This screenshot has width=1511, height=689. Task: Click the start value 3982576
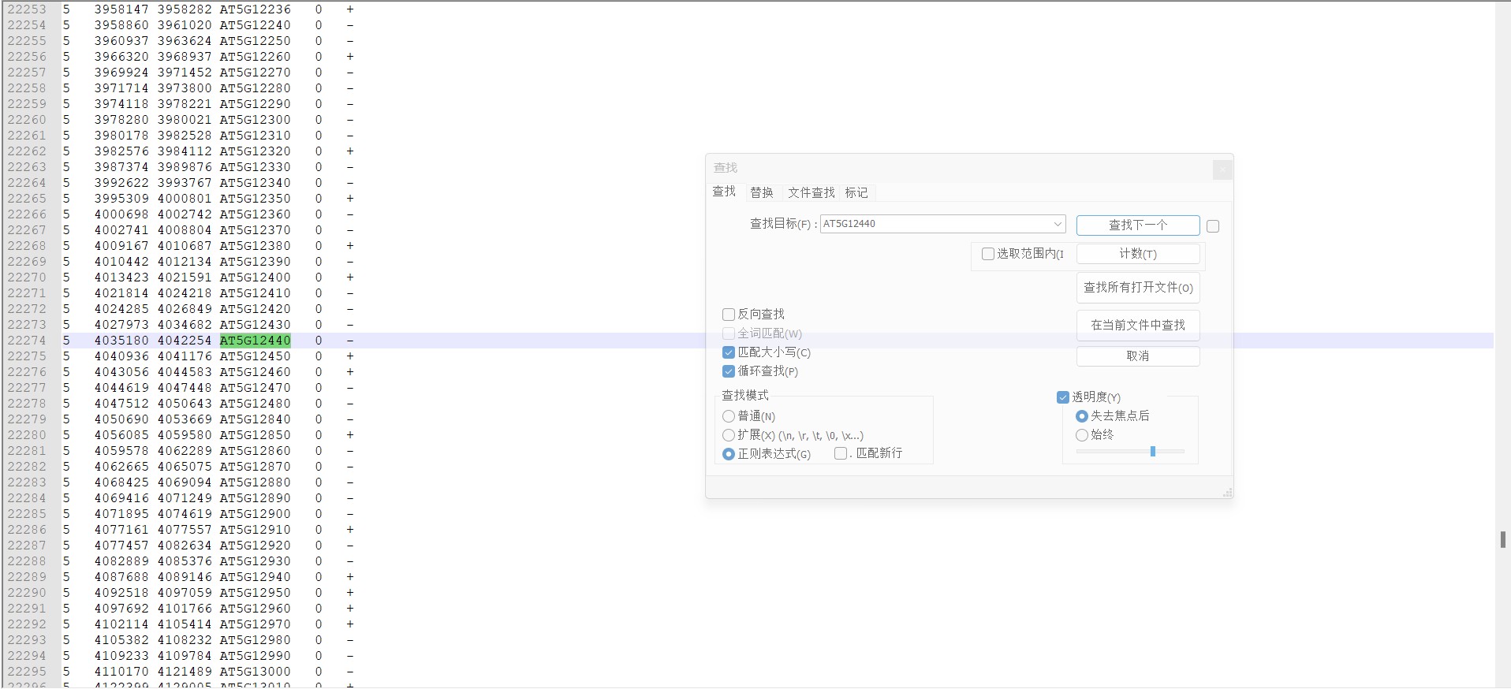click(121, 151)
